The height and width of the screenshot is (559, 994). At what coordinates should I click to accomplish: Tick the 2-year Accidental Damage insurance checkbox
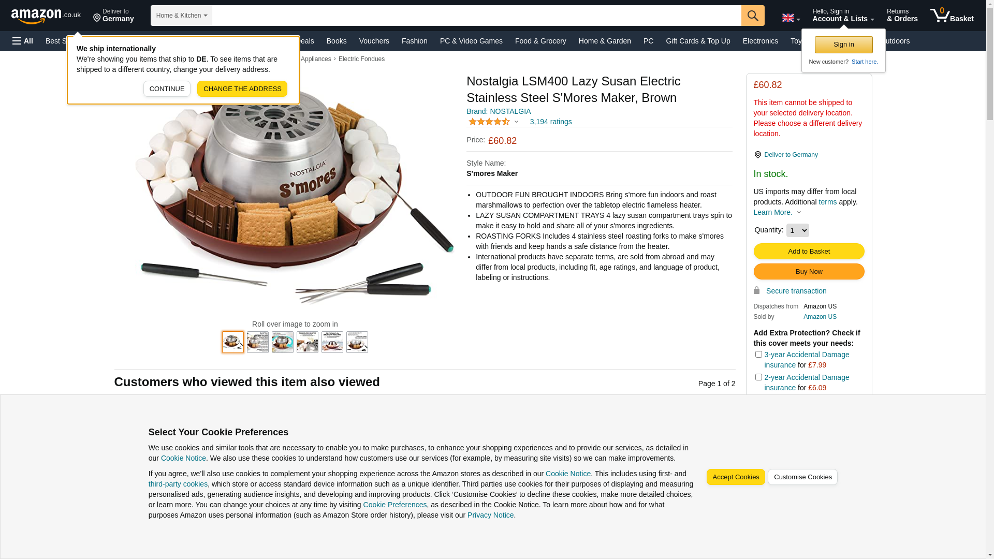click(758, 377)
